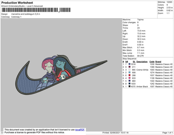174x135 pixels.
Task: Click the light blue swatch, code 1274
Action: pyautogui.click(x=129, y=72)
